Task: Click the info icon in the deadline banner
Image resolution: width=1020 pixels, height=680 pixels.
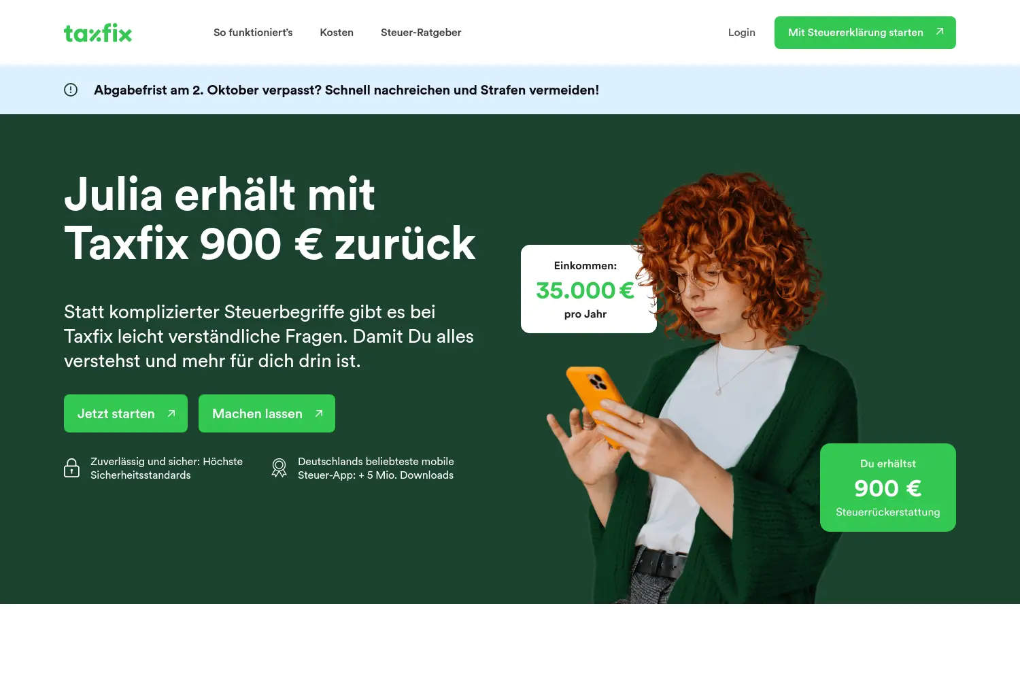Action: (x=71, y=90)
